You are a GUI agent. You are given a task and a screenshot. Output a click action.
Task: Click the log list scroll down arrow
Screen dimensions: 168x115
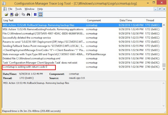(x=164, y=69)
